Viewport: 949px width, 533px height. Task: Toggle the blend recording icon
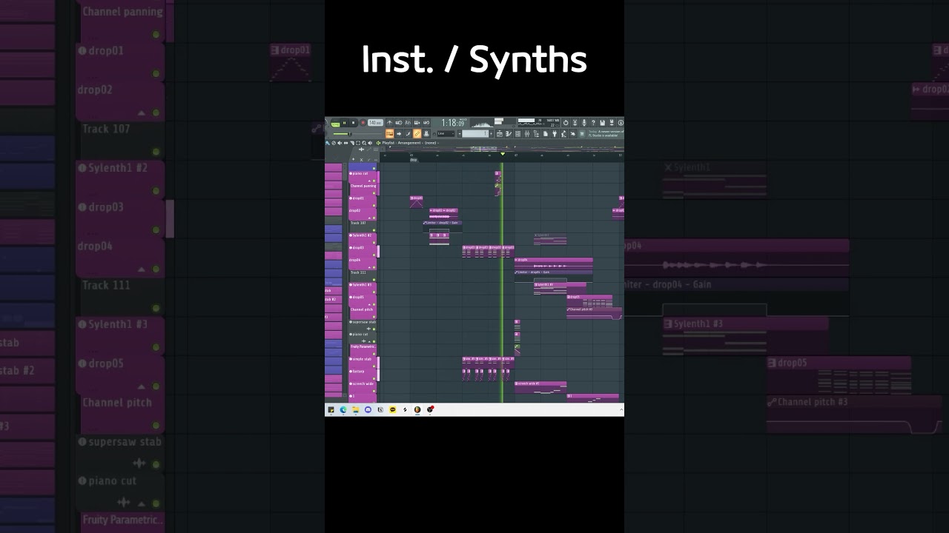coord(417,123)
